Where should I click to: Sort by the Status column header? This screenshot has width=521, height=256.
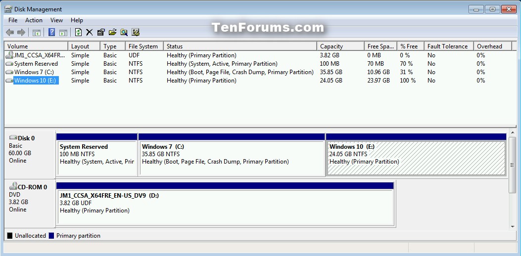240,46
